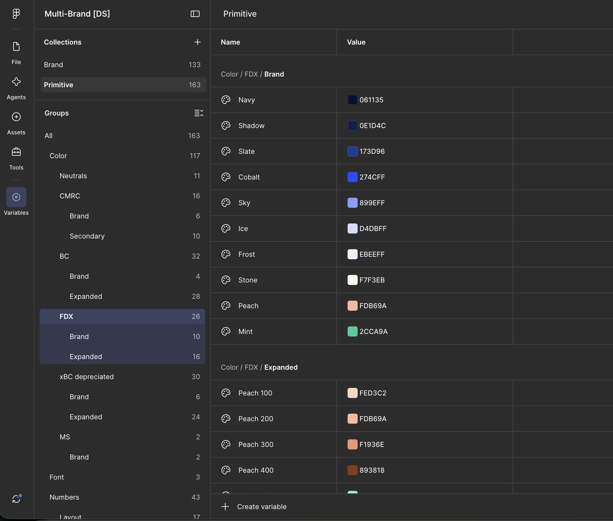Click the Figma logo icon
Viewport: 613px width, 521px height.
[16, 14]
